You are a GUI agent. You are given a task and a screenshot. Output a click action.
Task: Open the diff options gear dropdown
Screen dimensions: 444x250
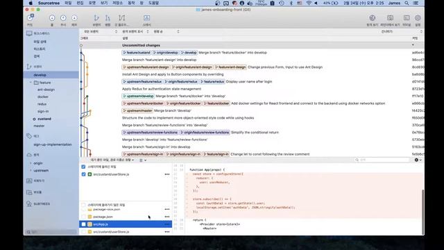point(418,160)
